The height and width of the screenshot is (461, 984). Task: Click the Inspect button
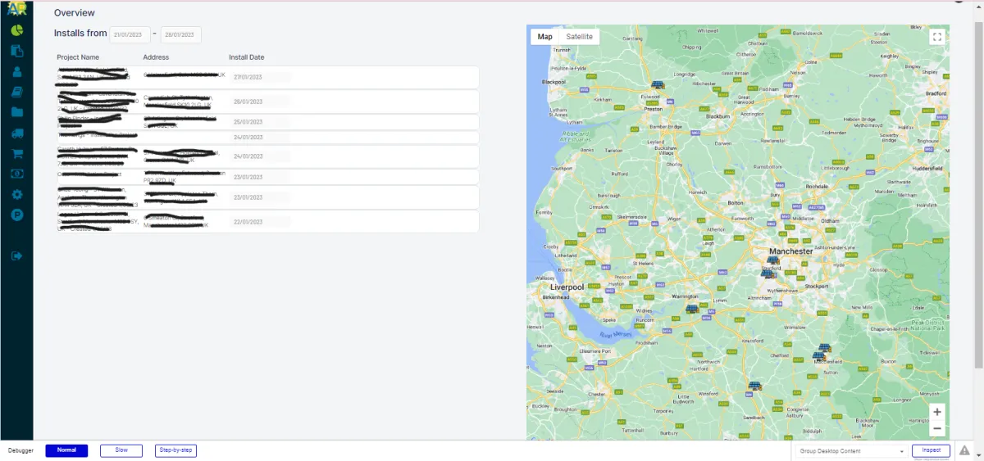coord(931,450)
